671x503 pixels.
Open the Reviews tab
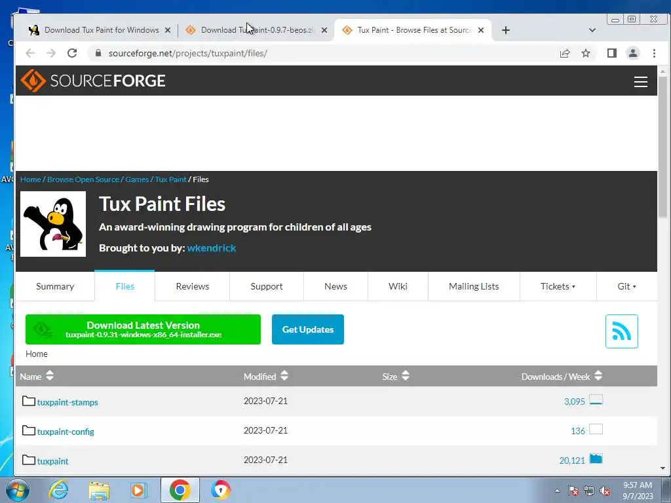click(x=192, y=286)
